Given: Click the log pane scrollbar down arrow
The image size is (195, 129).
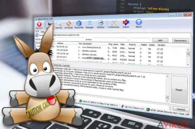Looking at the screenshot, I should pos(167,101).
